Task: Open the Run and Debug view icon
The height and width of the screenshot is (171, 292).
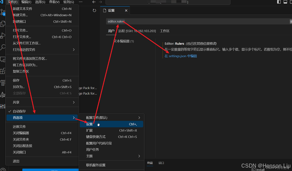Action: click(x=3, y=35)
